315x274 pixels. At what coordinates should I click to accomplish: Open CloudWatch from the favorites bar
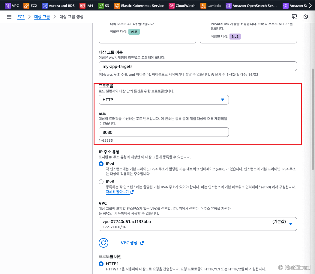185,6
